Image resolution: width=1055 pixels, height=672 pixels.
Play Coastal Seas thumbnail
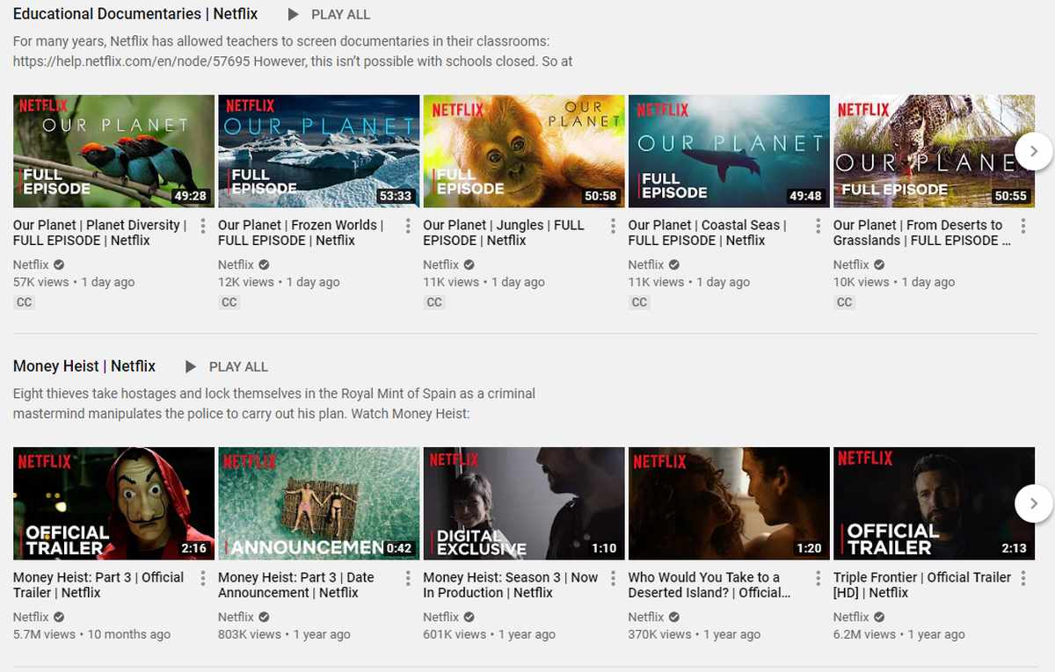point(729,151)
